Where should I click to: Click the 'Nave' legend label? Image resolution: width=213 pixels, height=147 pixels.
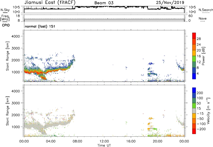(202, 18)
